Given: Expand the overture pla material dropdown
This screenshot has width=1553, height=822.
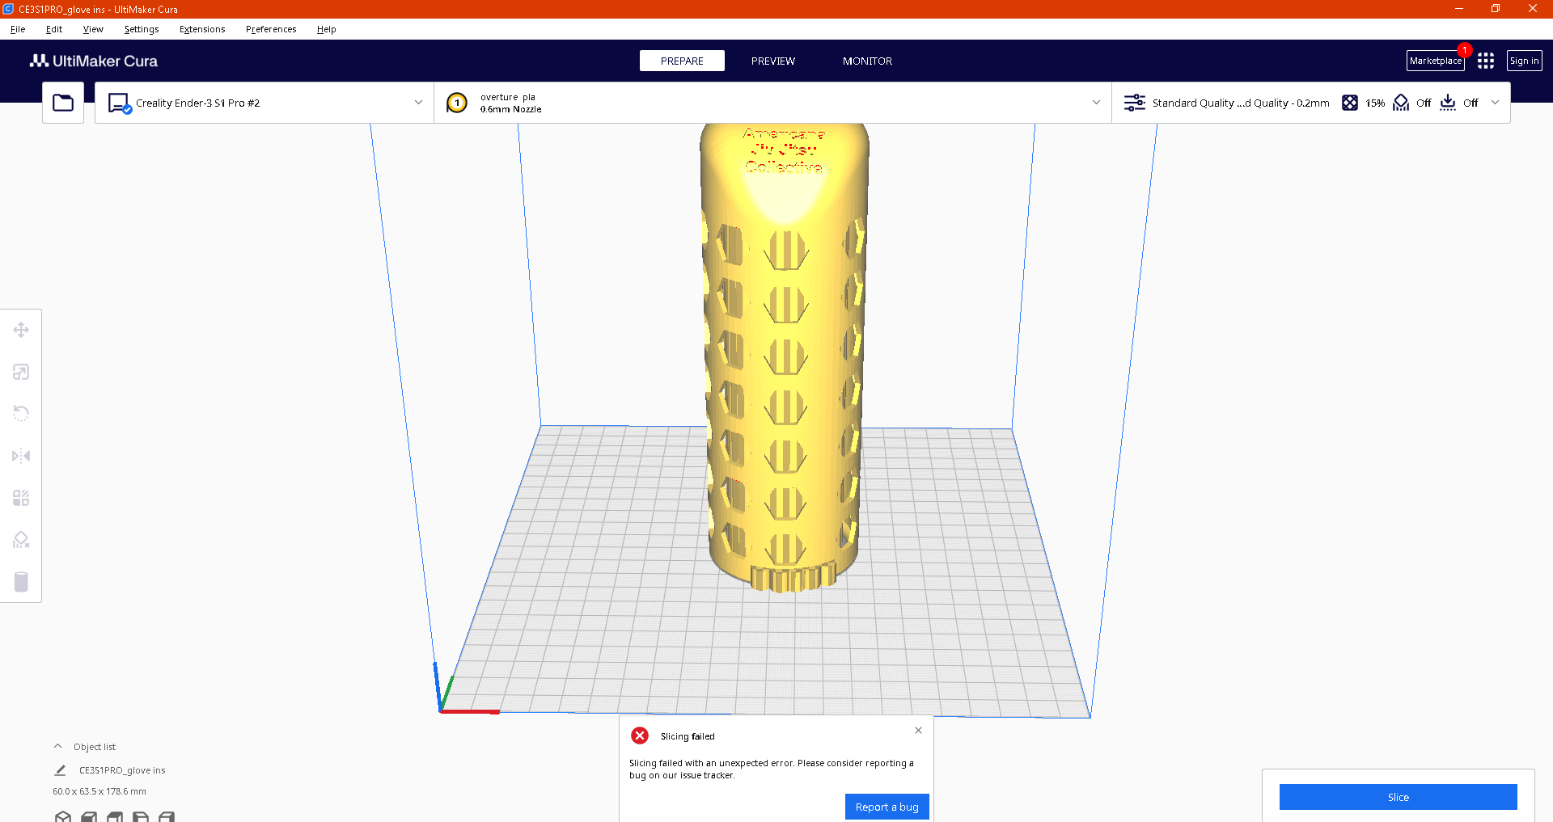Looking at the screenshot, I should pyautogui.click(x=1096, y=103).
